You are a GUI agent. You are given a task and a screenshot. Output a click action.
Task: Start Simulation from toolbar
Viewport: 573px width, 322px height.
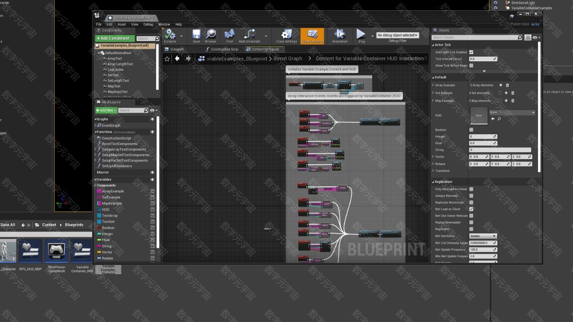[x=340, y=35]
